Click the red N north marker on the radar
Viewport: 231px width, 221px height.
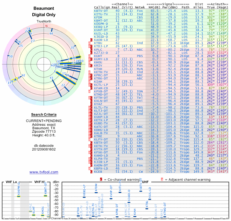(46, 26)
